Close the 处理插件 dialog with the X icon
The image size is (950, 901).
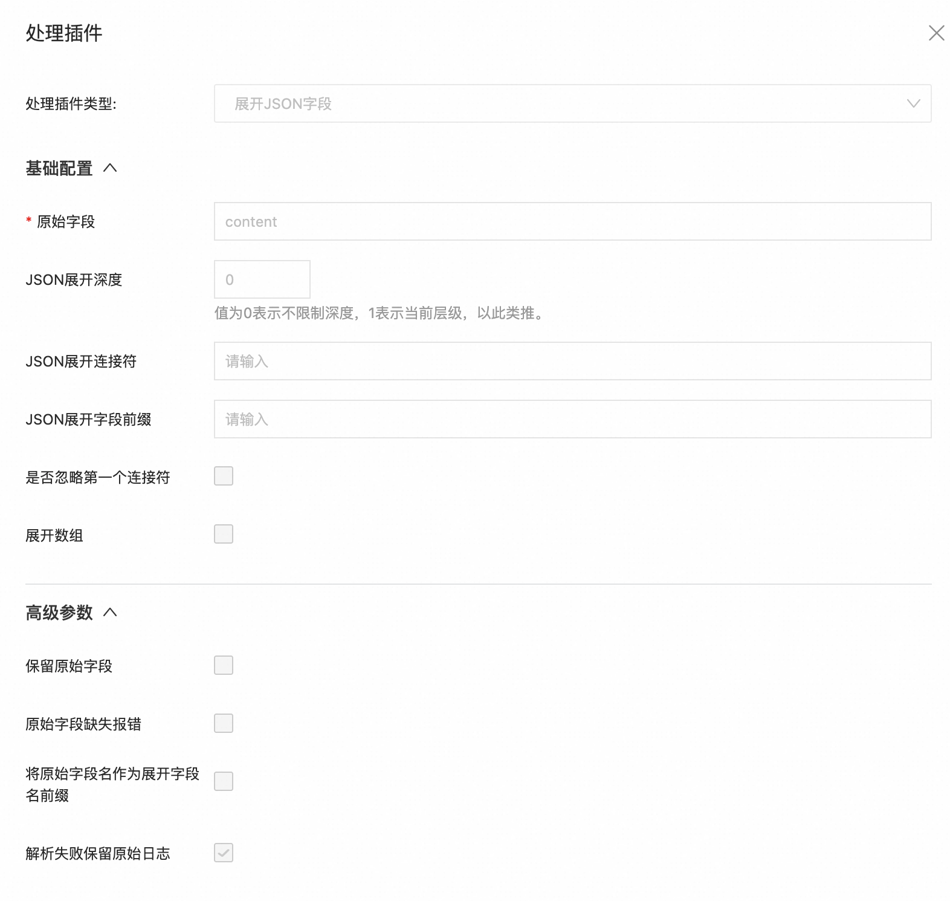936,33
